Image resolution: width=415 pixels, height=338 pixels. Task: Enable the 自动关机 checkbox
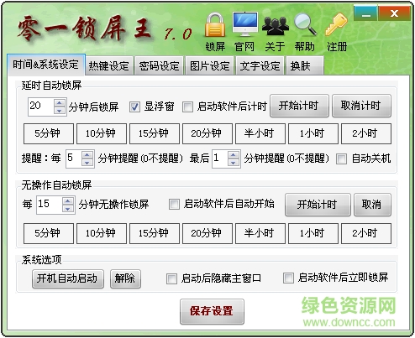click(341, 159)
